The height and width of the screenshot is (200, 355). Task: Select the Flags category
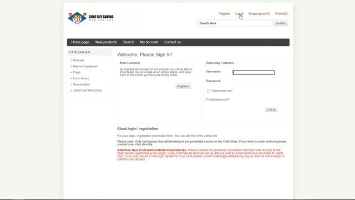77,72
